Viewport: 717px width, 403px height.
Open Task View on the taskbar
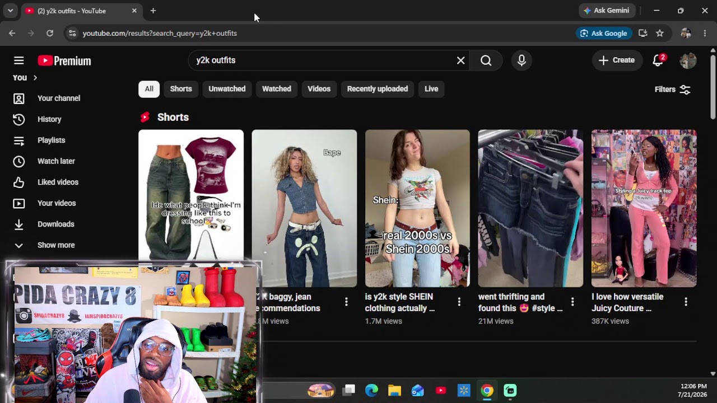click(348, 390)
